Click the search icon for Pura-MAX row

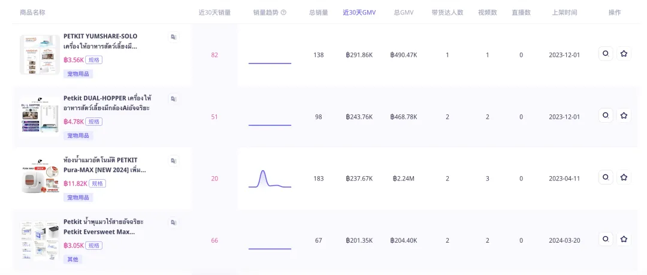[x=606, y=177]
